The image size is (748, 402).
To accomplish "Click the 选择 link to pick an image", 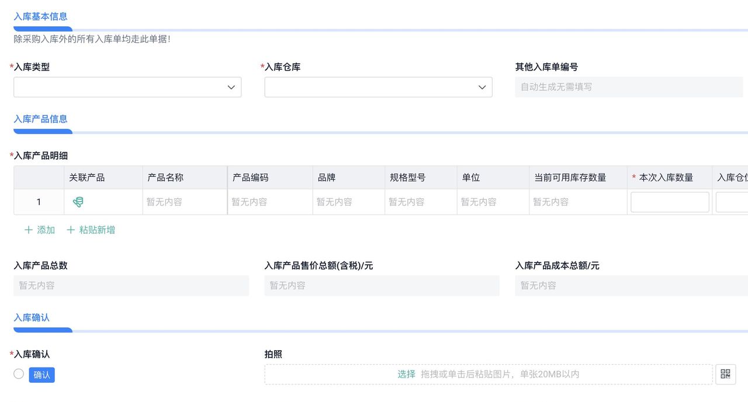I will pos(406,374).
